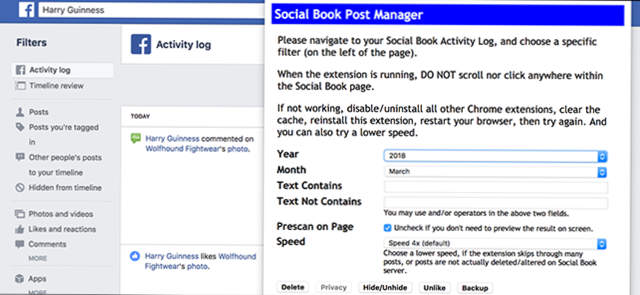
Task: Click the green comment icon beside activity entry
Action: point(135,139)
